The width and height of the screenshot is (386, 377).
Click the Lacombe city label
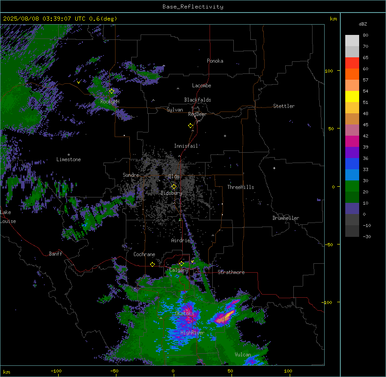tap(202, 86)
